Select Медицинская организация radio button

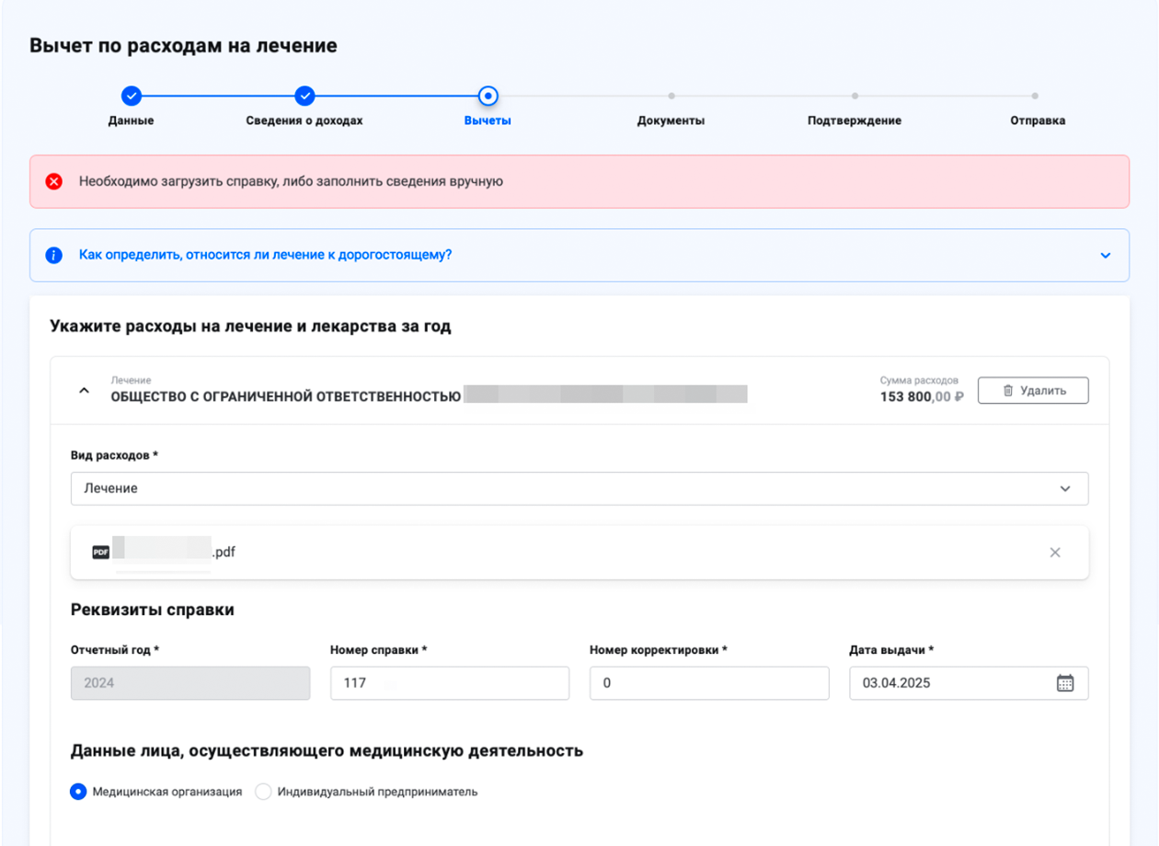(79, 792)
